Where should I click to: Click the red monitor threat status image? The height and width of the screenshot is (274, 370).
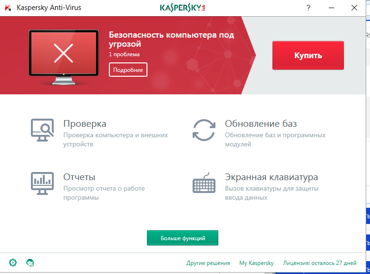[64, 57]
